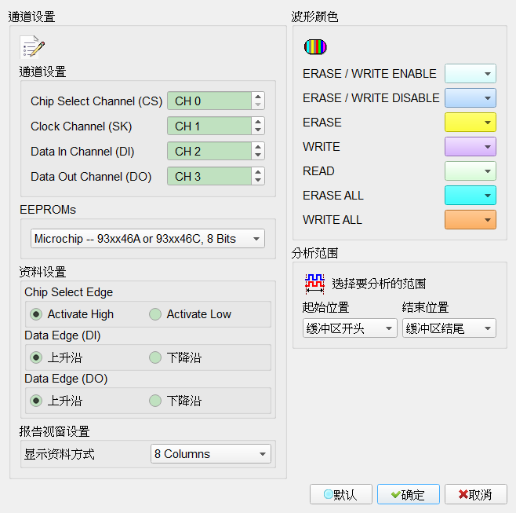This screenshot has width=516, height=513.
Task: Open the purple WRITE color picker
Action: click(471, 147)
